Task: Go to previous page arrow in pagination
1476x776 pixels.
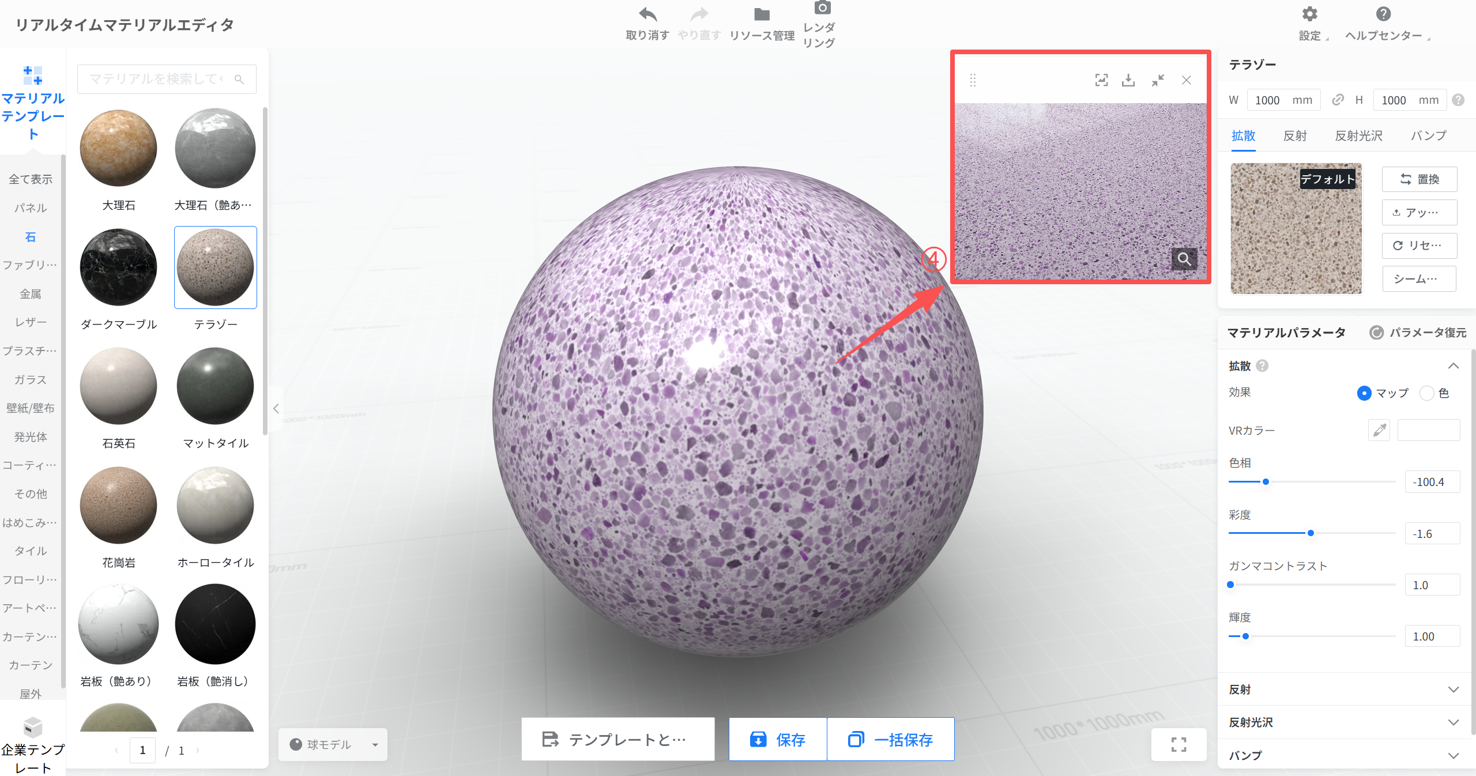Action: tap(116, 750)
